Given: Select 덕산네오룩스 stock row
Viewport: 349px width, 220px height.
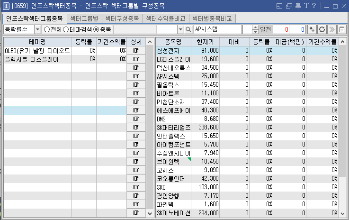Looking at the screenshot, I should tap(247, 67).
